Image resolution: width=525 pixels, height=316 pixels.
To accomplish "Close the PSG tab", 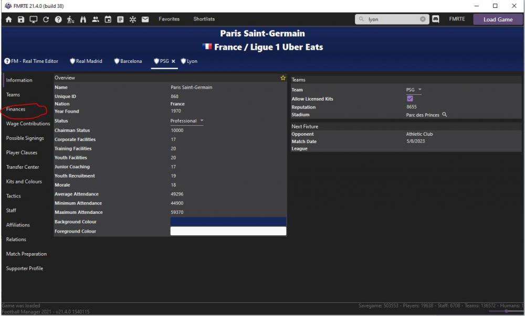I will click(173, 61).
